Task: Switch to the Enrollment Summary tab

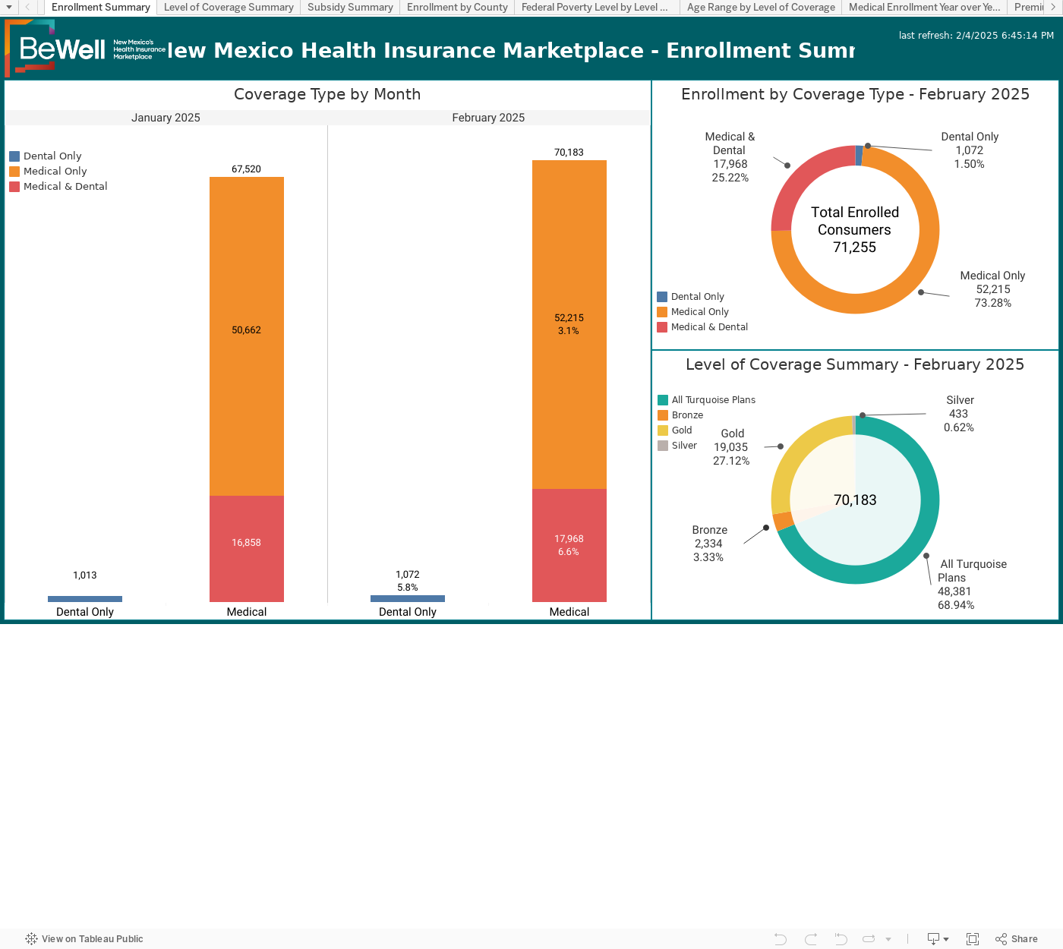Action: (x=101, y=8)
